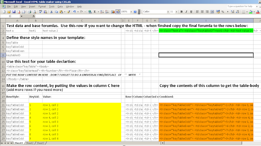Insert a hyperlink with globe icon
This screenshot has width=261, height=146.
pos(90,12)
